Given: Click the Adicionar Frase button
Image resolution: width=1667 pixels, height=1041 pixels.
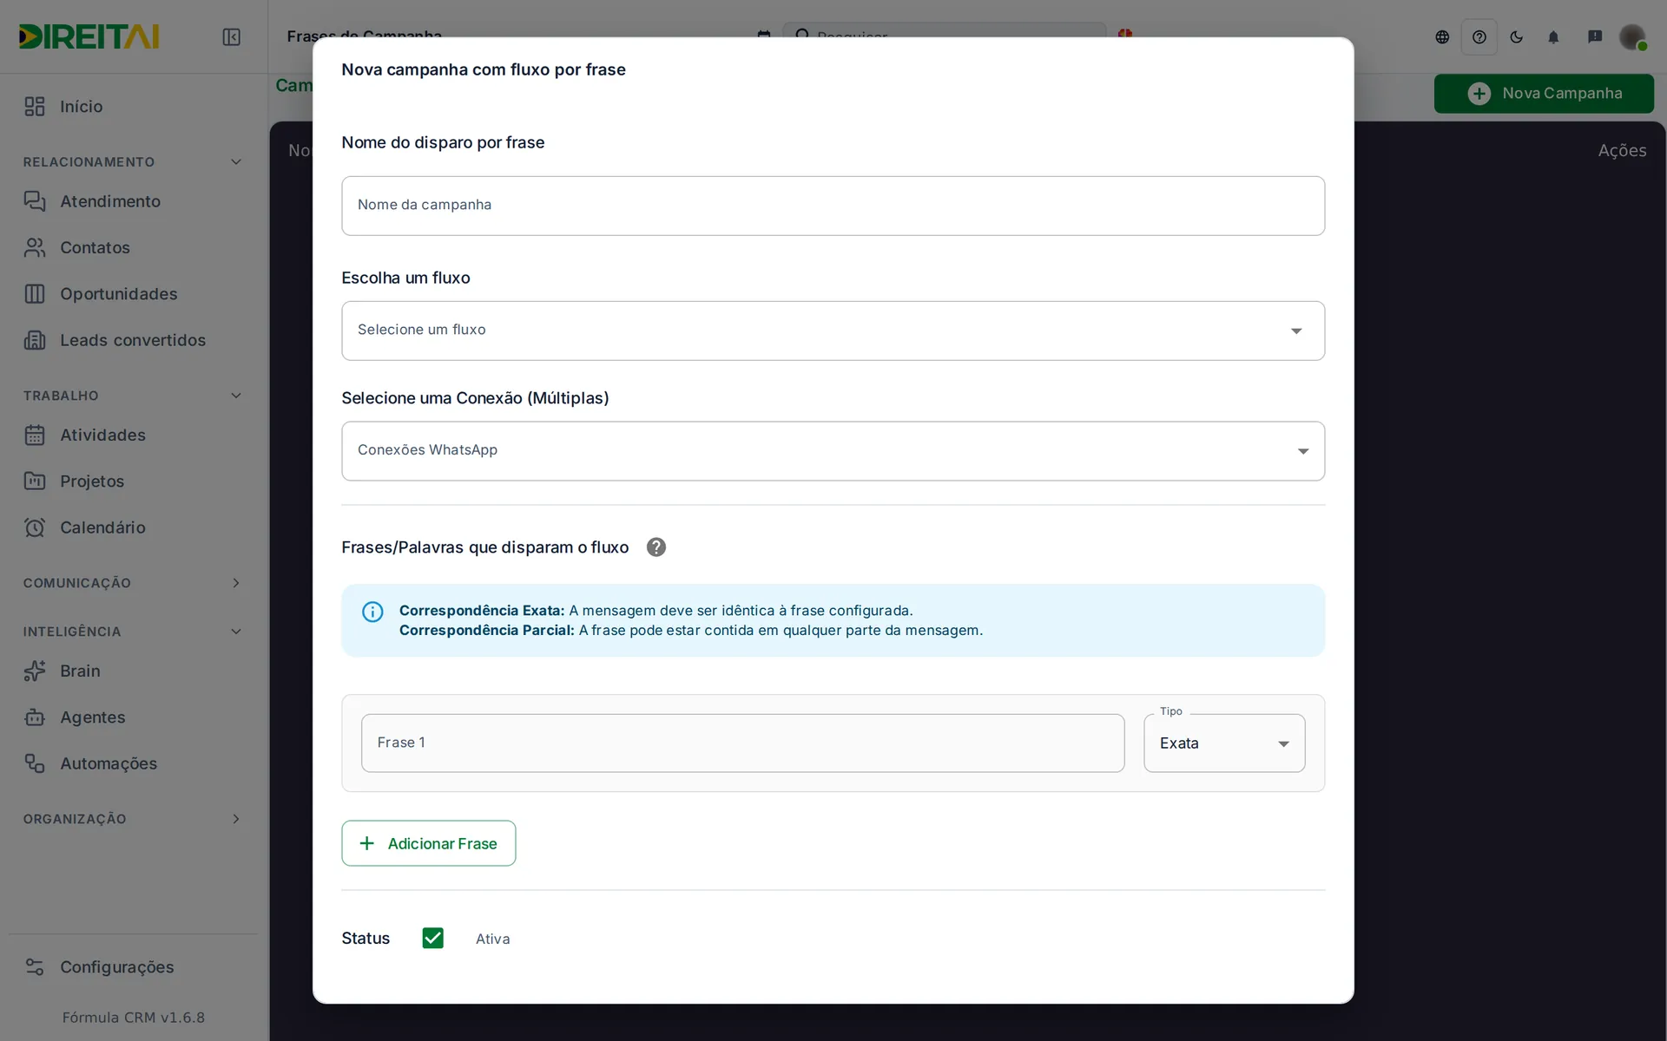Looking at the screenshot, I should tap(428, 843).
